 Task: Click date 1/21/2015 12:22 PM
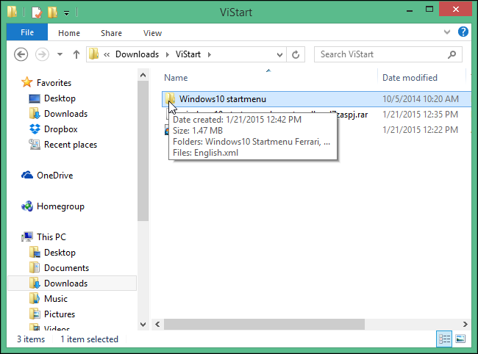[420, 130]
